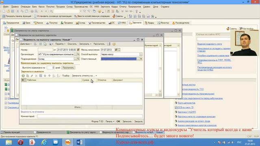Screen dimensions: 260x146
Task: Open the Сервис menu
Action: [147, 7]
